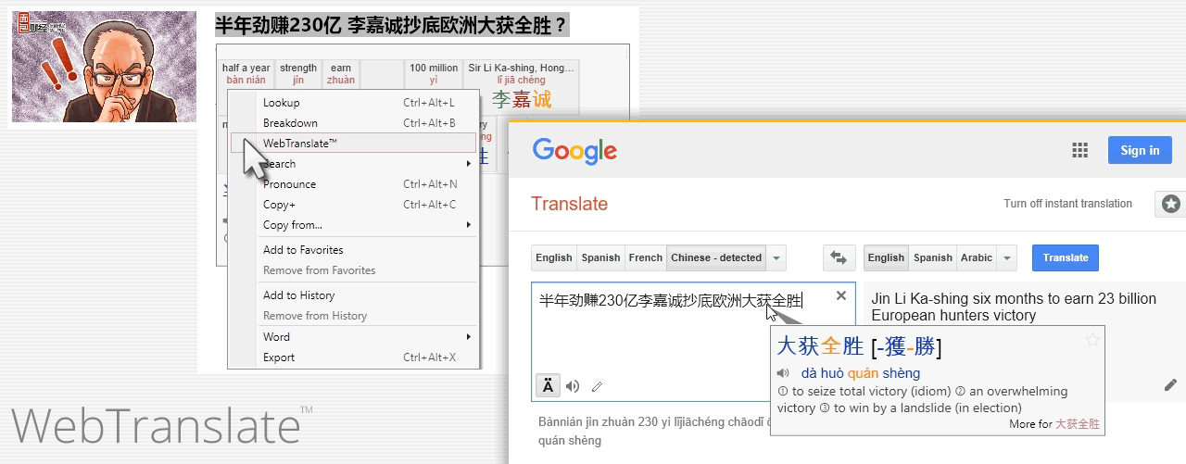This screenshot has height=464, width=1186.
Task: Choose Lookup in the context menu
Action: click(x=353, y=103)
